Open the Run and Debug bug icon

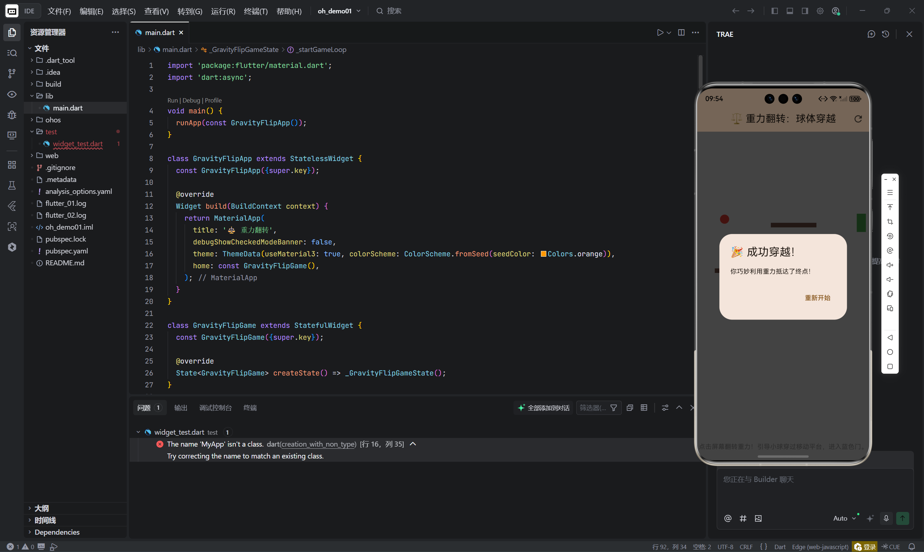pos(12,114)
